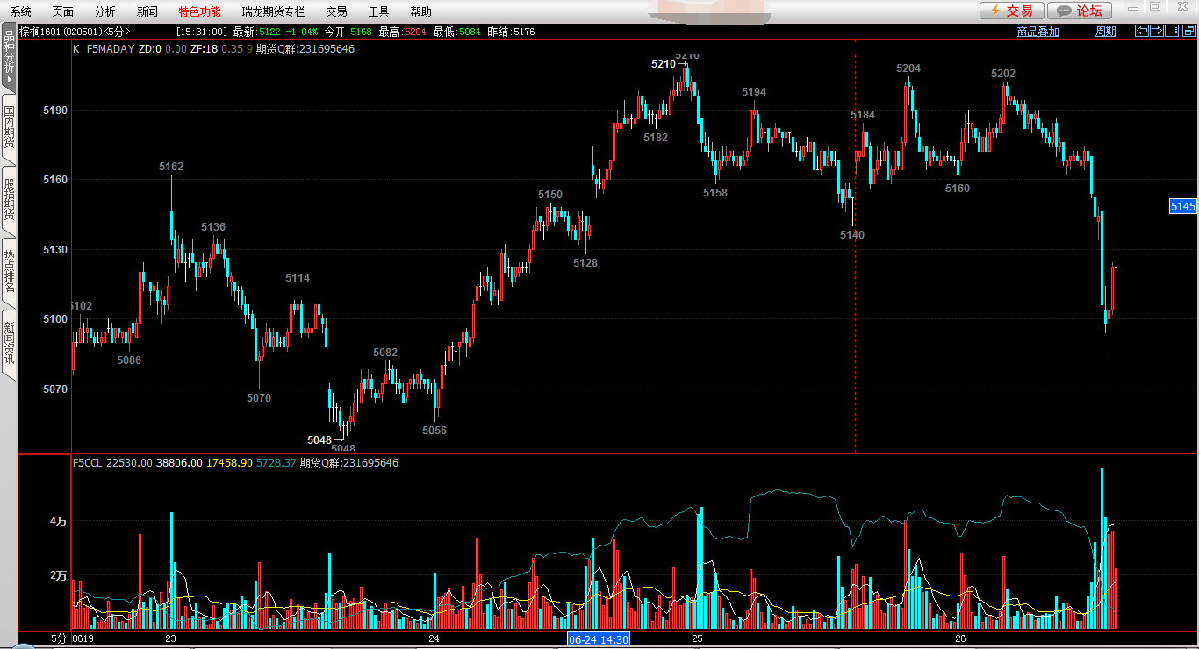Viewport: 1199px width, 649px height.
Task: Click the 5145 price label on right axis
Action: [x=1182, y=206]
